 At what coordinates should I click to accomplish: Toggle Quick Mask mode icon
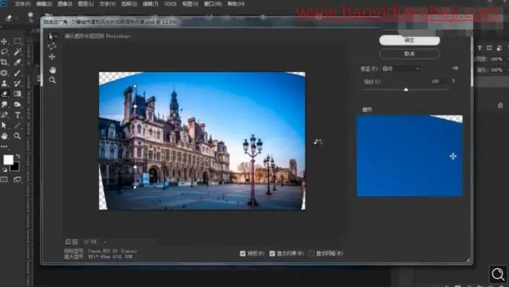(x=4, y=179)
